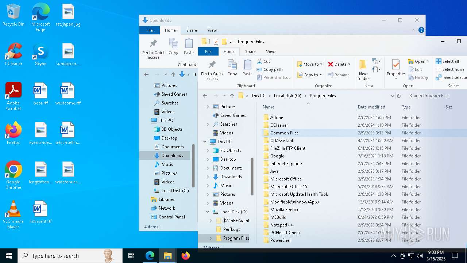Image resolution: width=467 pixels, height=263 pixels.
Task: Click Pin to Quick access in Program Files window
Action: click(212, 70)
